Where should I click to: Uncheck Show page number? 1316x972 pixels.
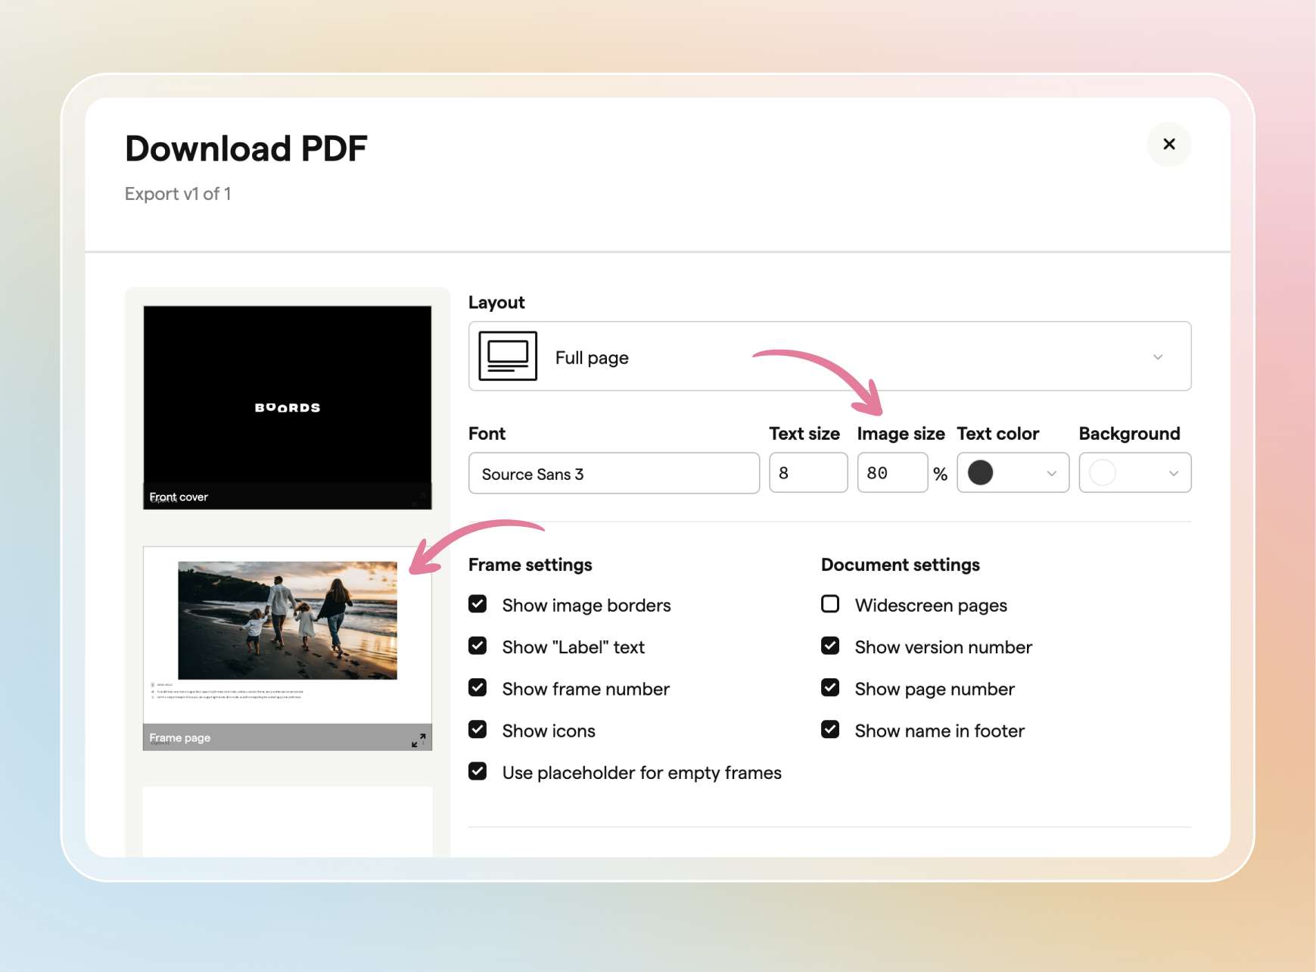[x=830, y=687]
